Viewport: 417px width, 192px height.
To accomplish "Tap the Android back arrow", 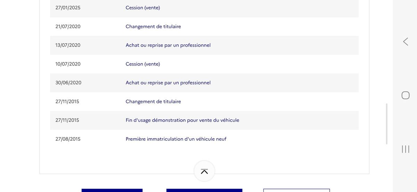I will [406, 42].
